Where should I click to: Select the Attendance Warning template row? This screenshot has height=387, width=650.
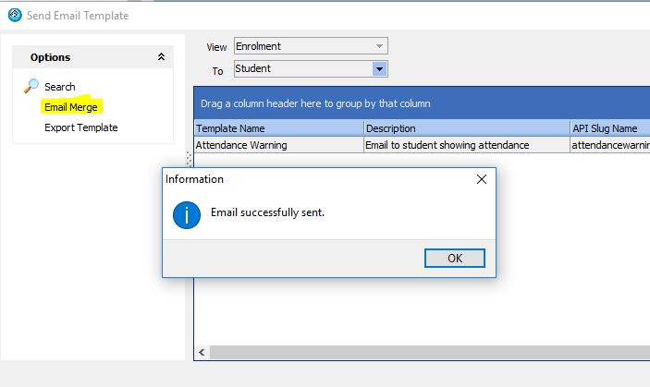[x=422, y=145]
